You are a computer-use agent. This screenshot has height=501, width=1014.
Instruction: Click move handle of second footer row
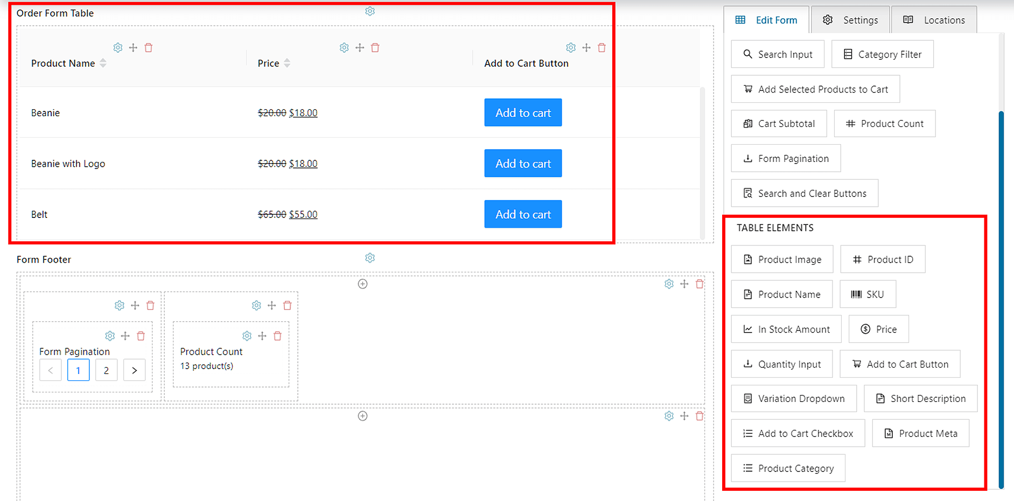pos(684,416)
